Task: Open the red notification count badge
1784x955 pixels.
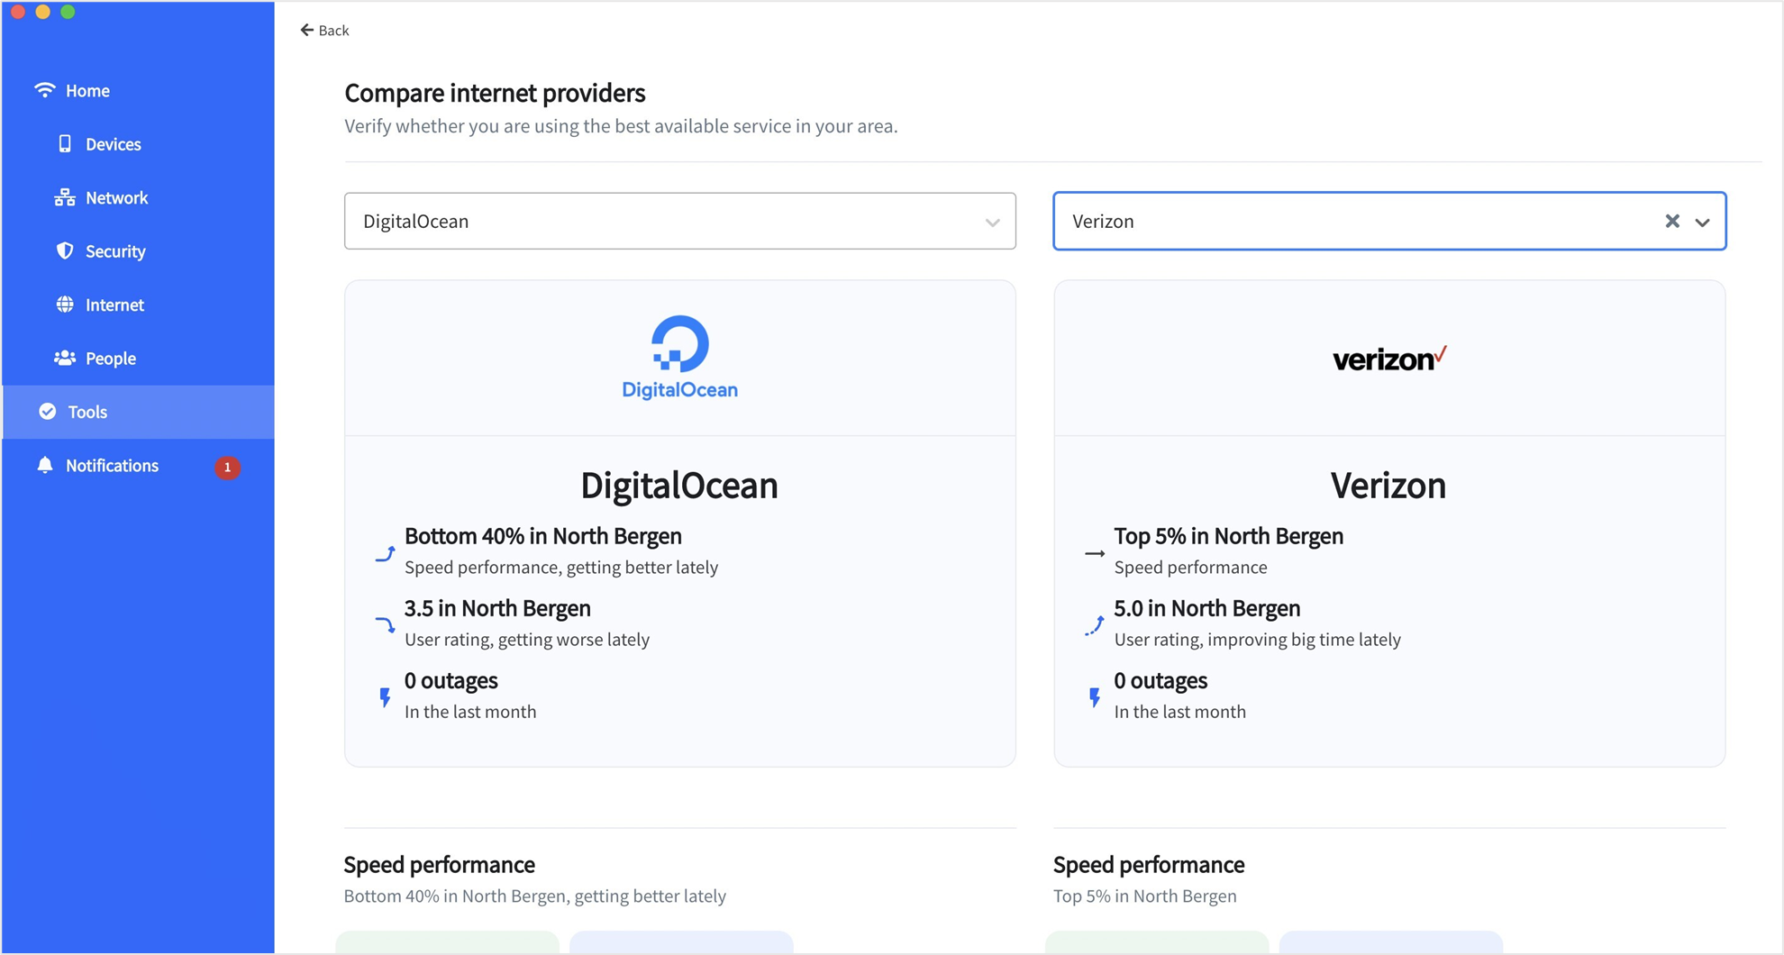Action: [227, 467]
